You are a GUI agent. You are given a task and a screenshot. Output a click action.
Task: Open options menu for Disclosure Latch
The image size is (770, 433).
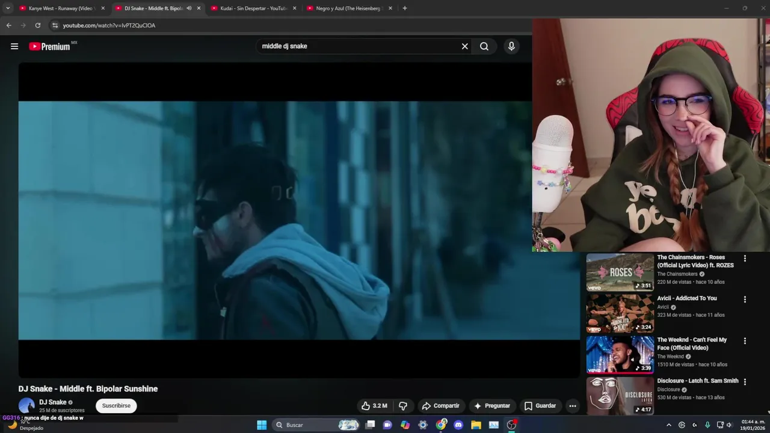tap(745, 382)
